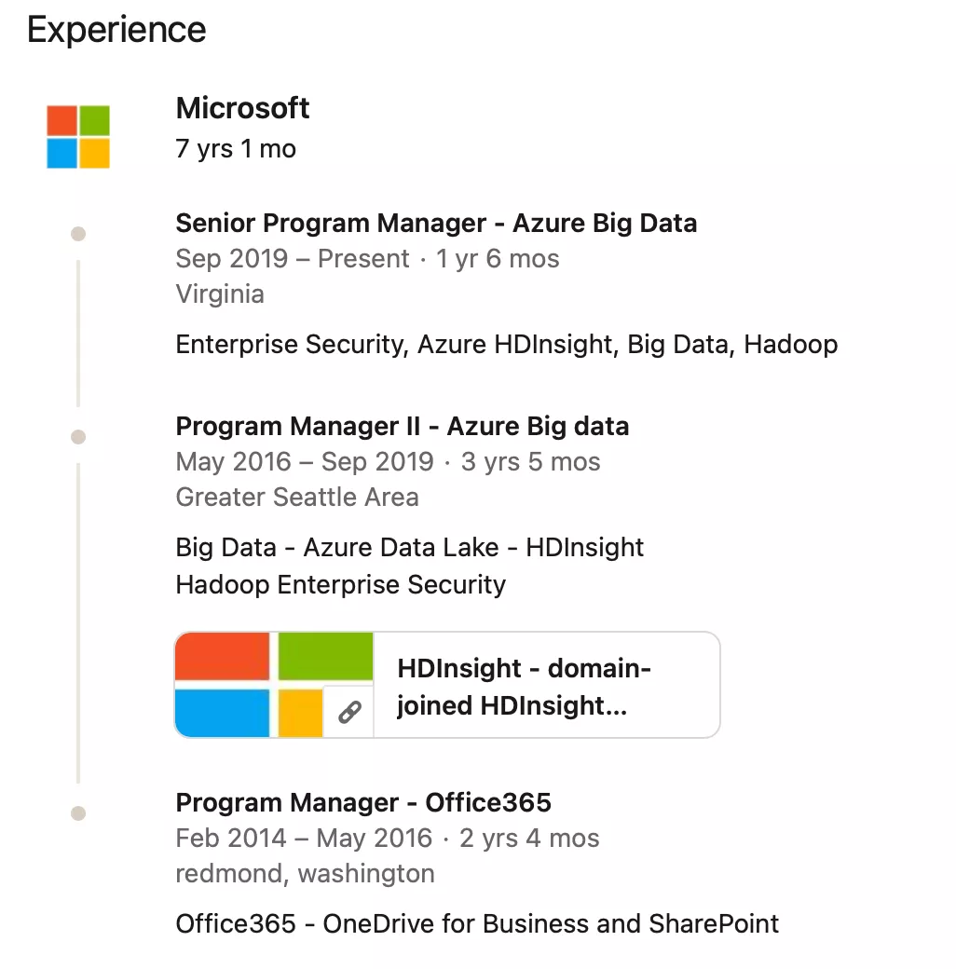Image resolution: width=956 pixels, height=969 pixels.
Task: Open the HDInsight domain-joined media thumbnail
Action: coord(274,685)
